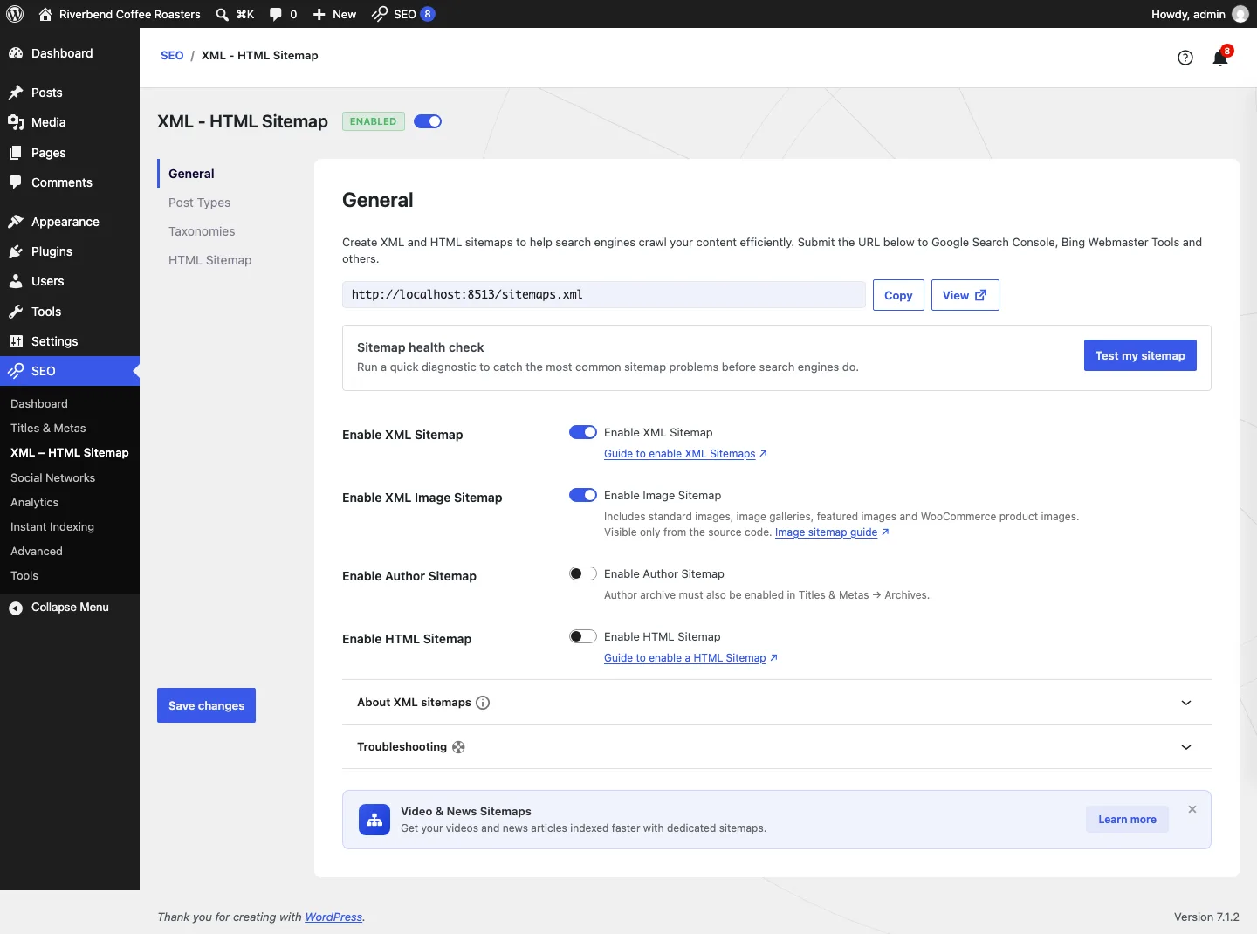Open the SEO admin bar item with badge
Viewport: 1257px width, 934px height.
click(403, 14)
